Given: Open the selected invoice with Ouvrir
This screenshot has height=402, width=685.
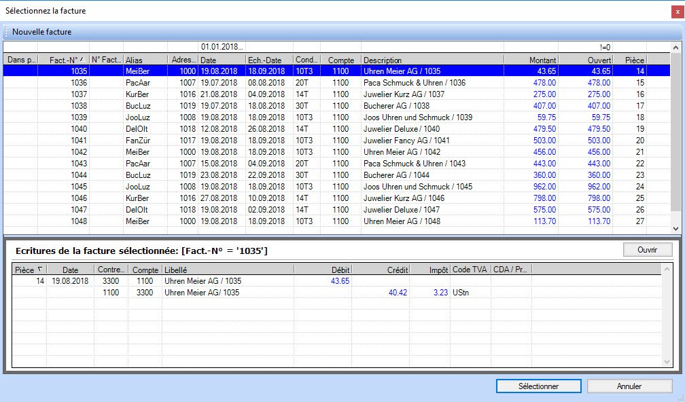Looking at the screenshot, I should pyautogui.click(x=647, y=250).
